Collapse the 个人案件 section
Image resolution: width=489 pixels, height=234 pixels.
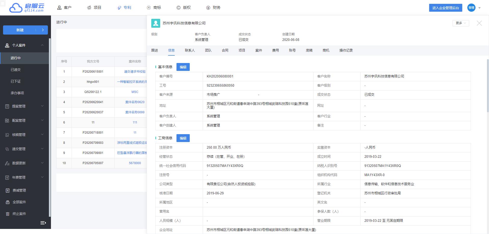42,45
